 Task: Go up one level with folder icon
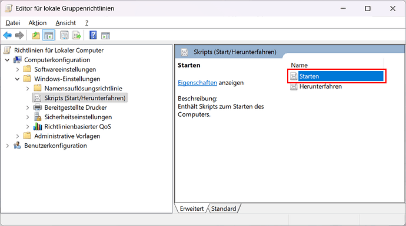click(36, 35)
